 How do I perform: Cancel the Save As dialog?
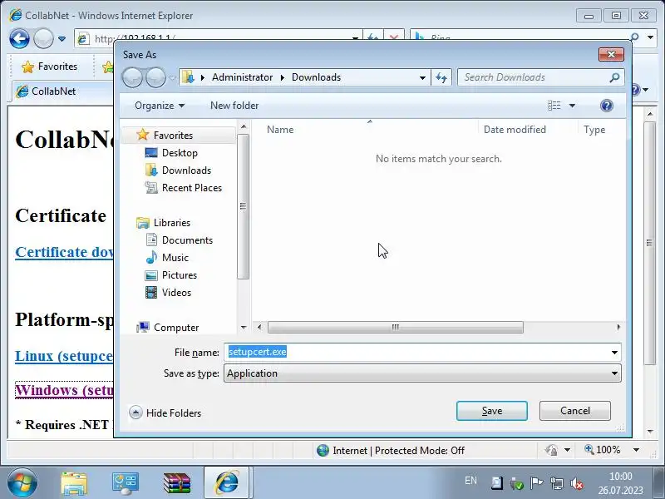point(574,411)
